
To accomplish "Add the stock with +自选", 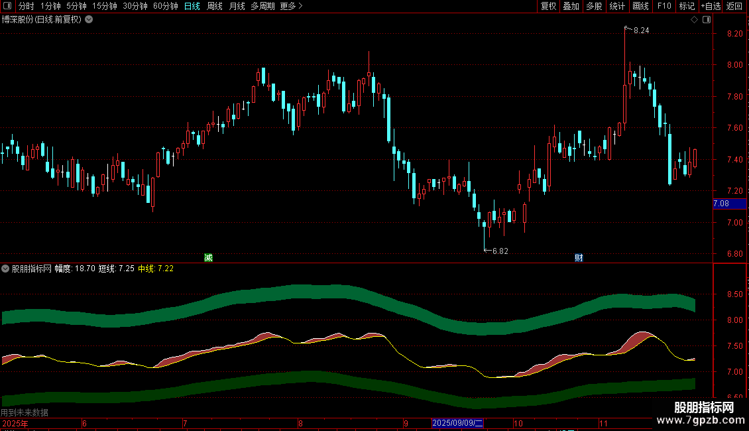I will [x=711, y=6].
